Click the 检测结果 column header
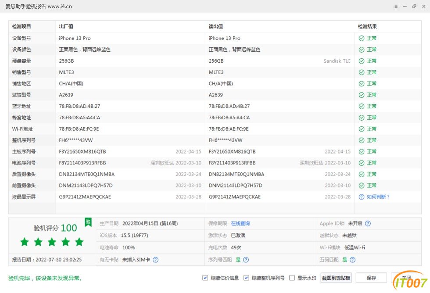Image resolution: width=430 pixels, height=293 pixels. pyautogui.click(x=367, y=27)
